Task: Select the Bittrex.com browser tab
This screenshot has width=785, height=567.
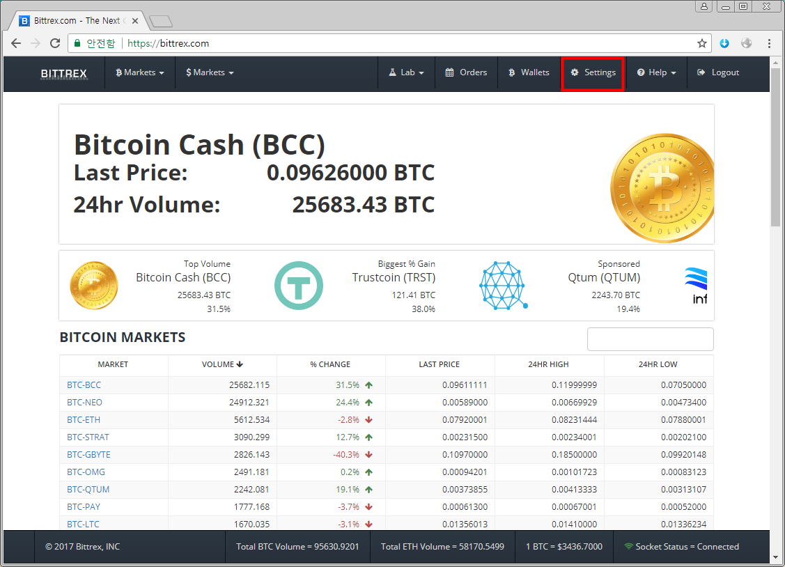Action: 77,21
